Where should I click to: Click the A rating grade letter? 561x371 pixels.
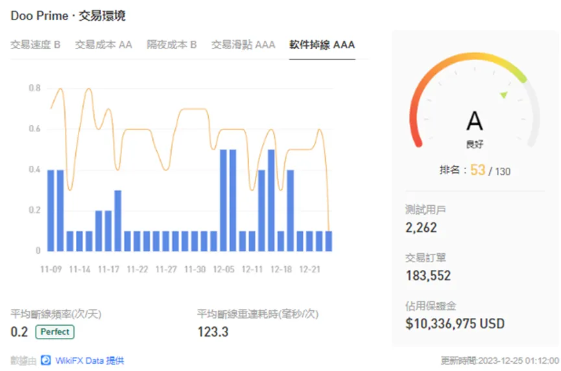[x=475, y=120]
